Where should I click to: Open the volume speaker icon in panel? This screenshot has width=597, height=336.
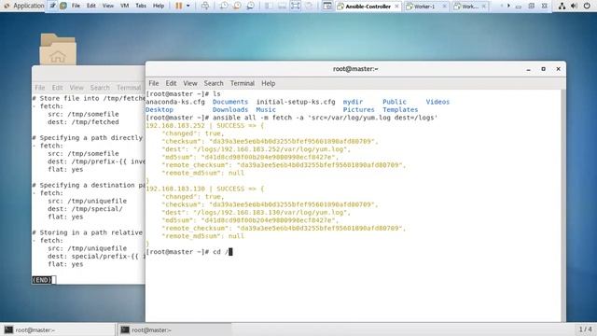click(575, 6)
